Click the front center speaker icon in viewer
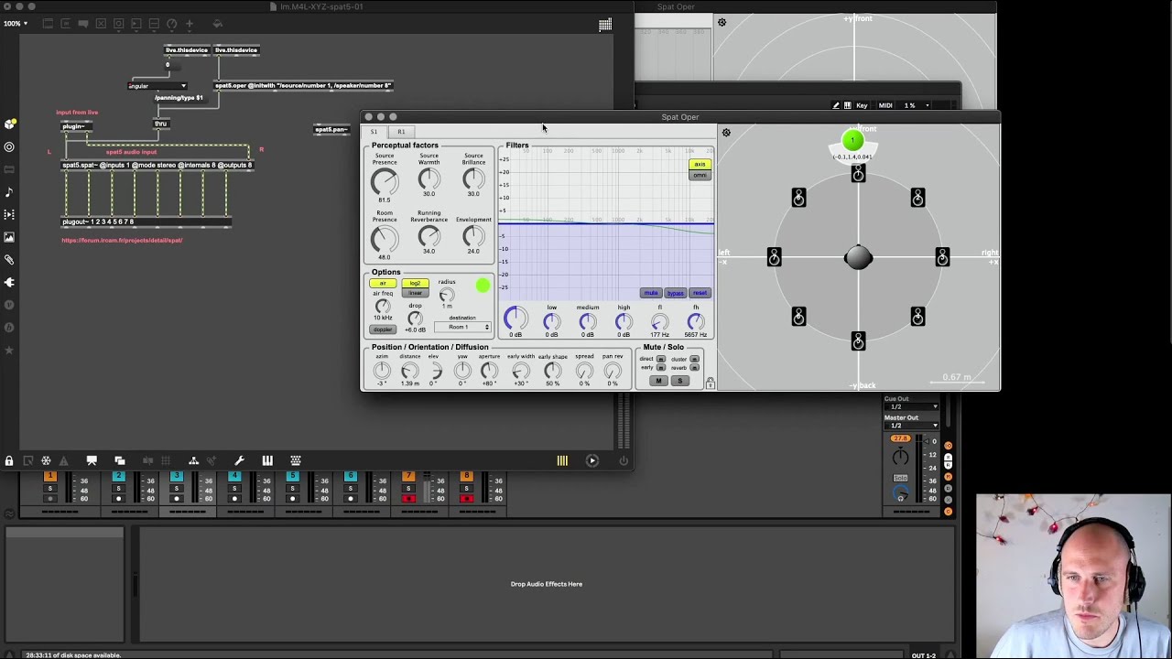 pos(858,172)
